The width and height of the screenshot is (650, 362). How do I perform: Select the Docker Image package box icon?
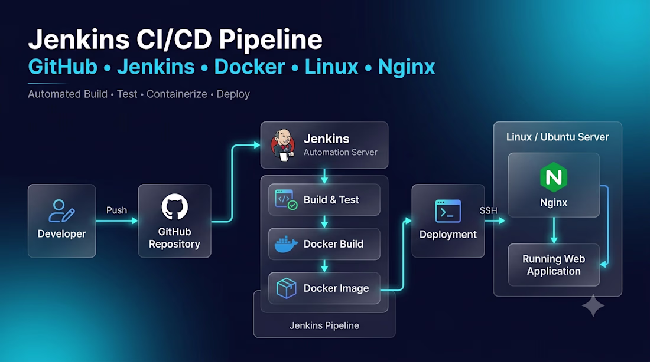(286, 288)
